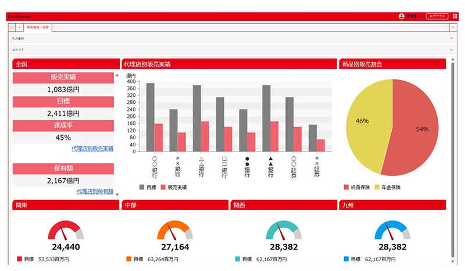
Task: Toggle the 販売実績 legend in bar chart
Action: pos(164,187)
